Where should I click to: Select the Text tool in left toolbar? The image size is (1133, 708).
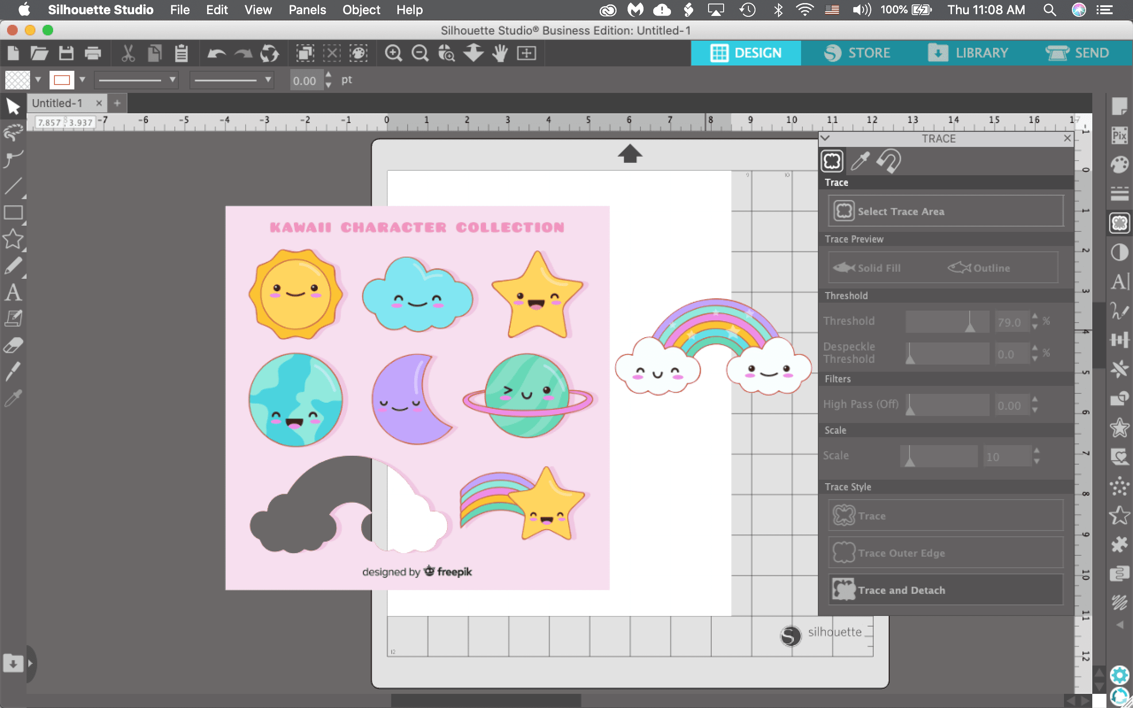click(13, 292)
